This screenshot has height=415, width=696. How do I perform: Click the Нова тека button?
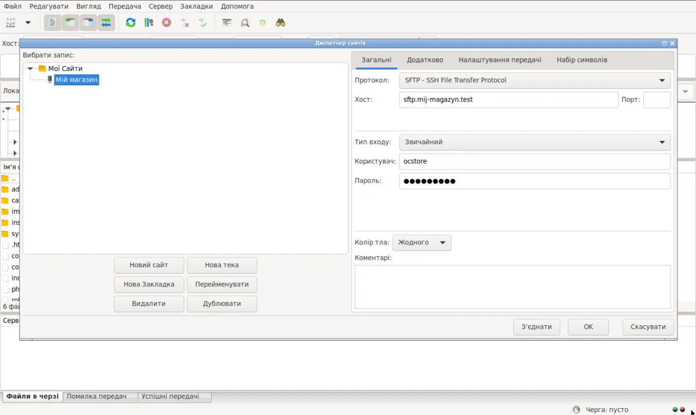(222, 265)
